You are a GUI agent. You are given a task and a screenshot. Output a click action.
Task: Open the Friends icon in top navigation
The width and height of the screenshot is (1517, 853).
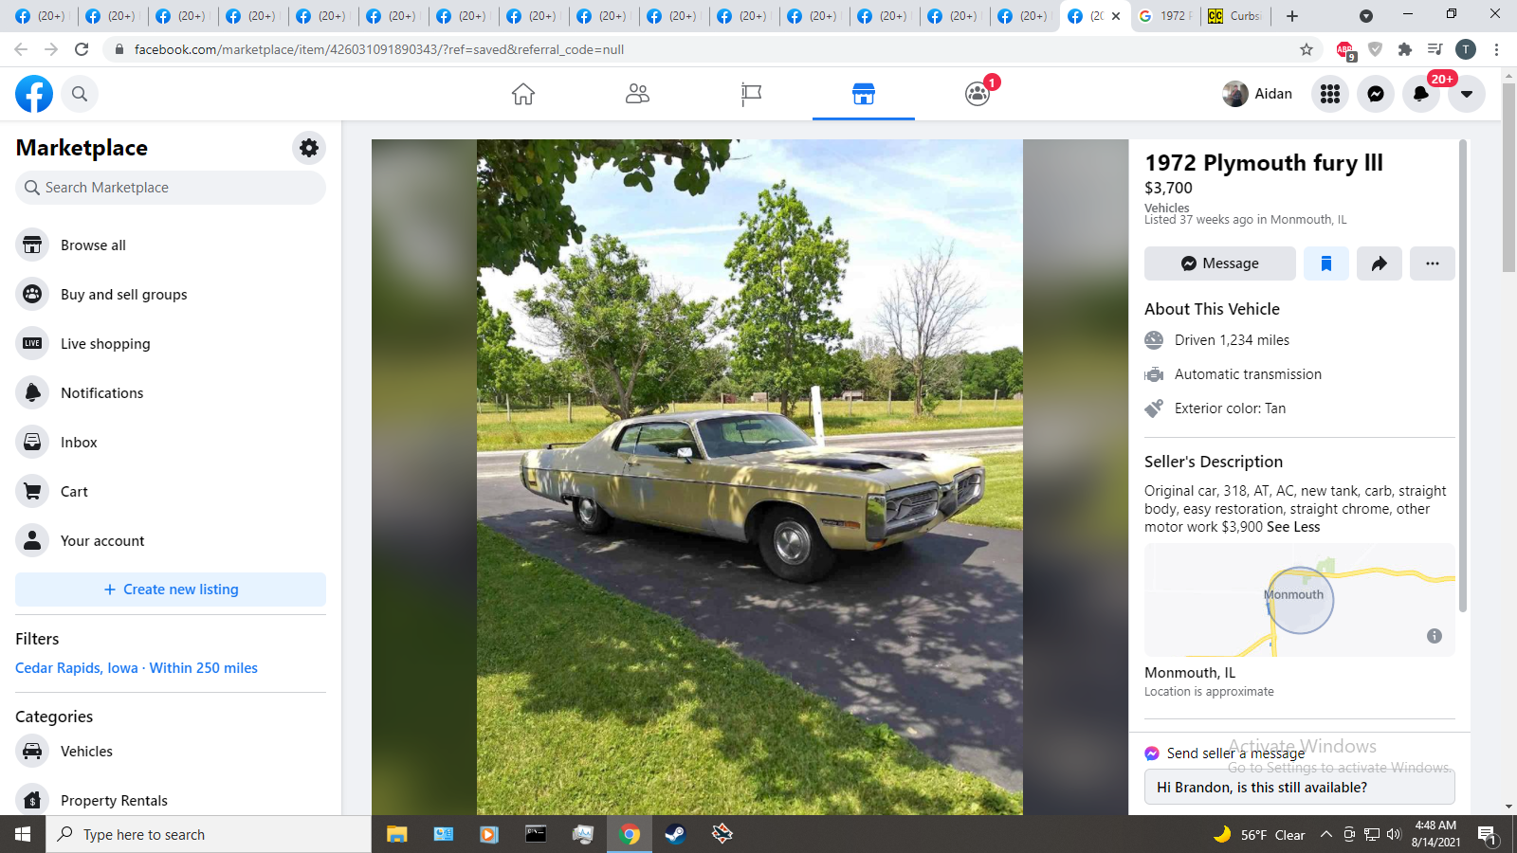click(x=637, y=94)
